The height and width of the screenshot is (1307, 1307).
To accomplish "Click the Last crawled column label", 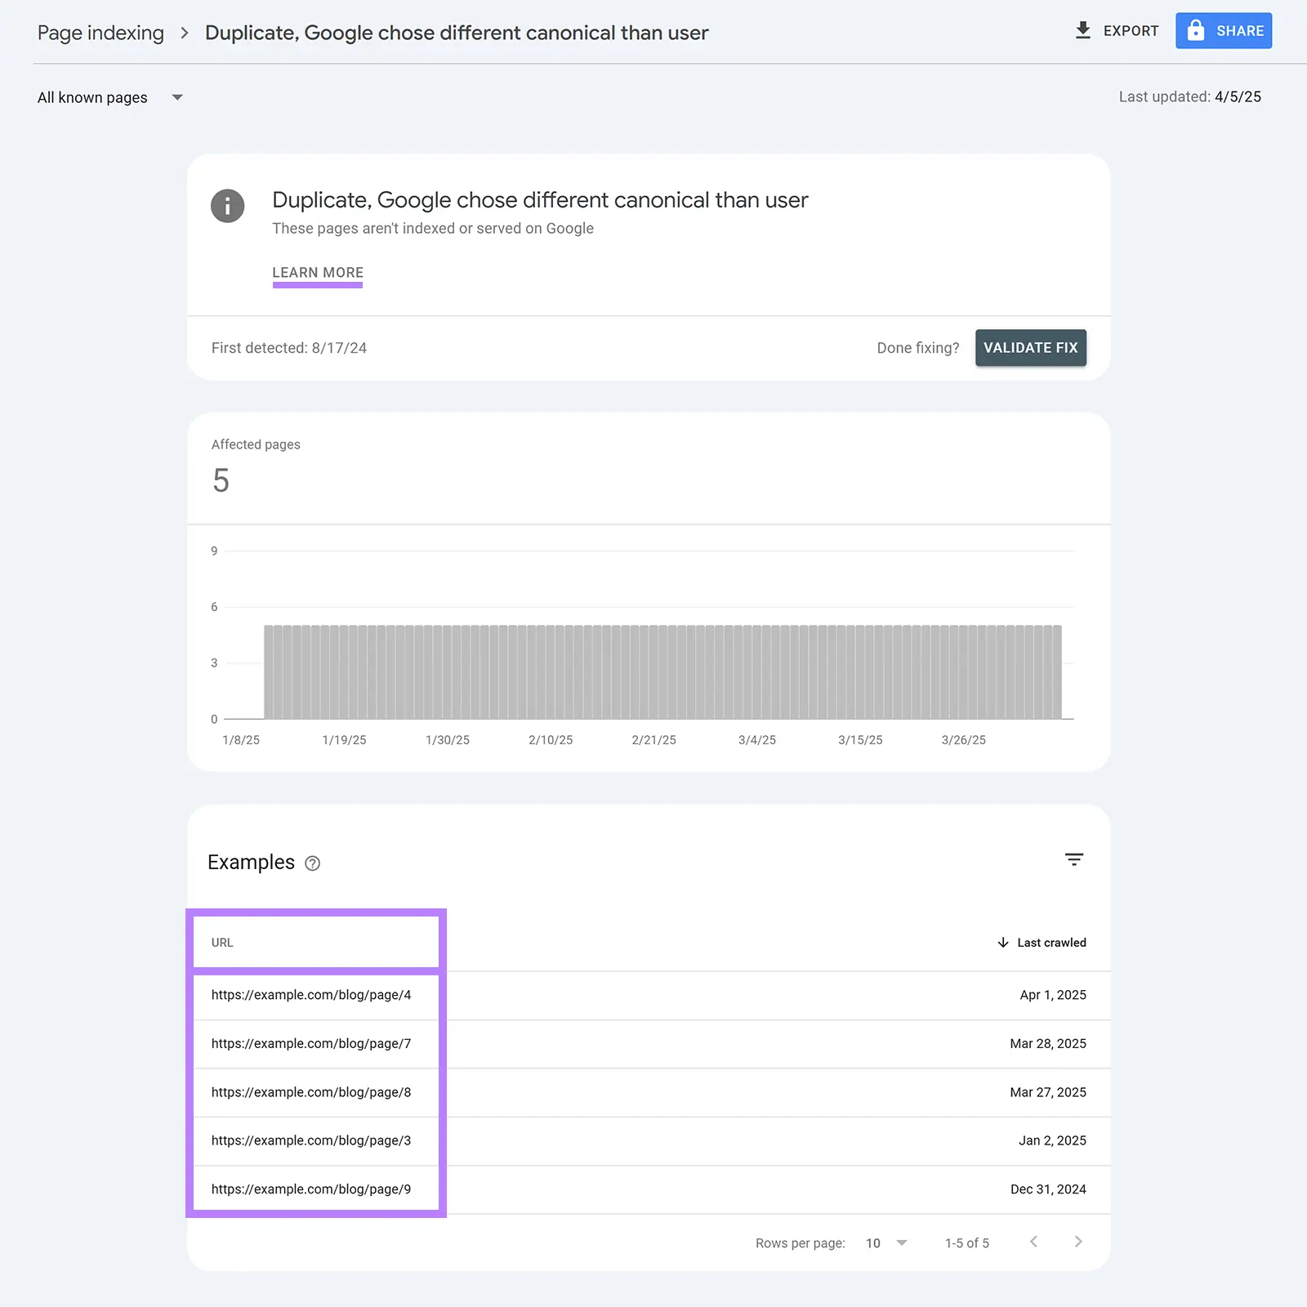I will coord(1051,942).
